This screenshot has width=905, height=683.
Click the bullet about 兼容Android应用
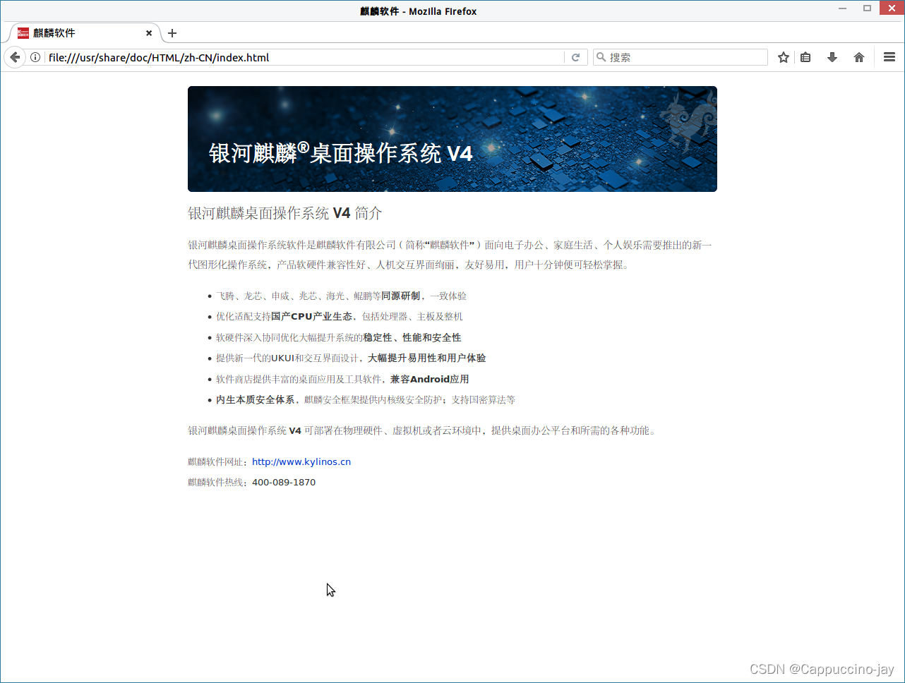click(342, 379)
